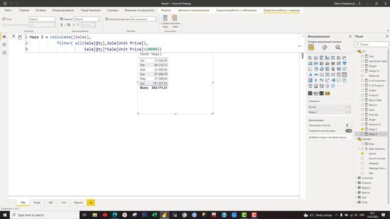Screen dimensions: 390x219
Task: Switch to Report view in left sidebar
Action: [4, 36]
